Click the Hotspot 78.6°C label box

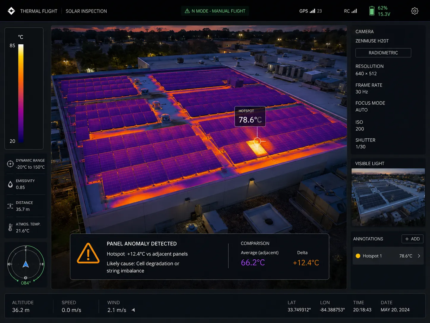pyautogui.click(x=250, y=117)
